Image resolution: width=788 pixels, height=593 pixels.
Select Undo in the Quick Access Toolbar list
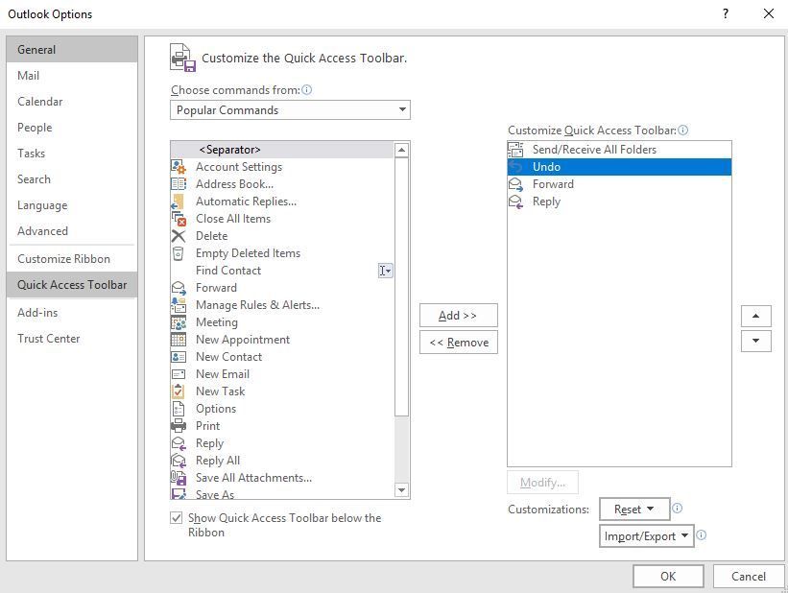coord(619,167)
